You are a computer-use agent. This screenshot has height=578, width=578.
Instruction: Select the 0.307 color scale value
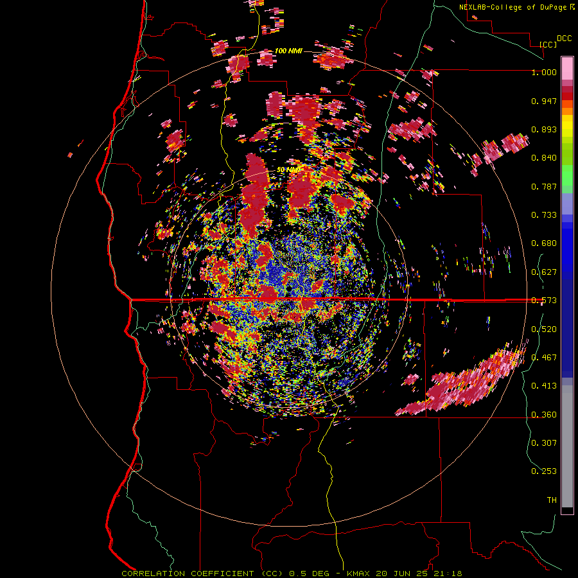coord(544,443)
